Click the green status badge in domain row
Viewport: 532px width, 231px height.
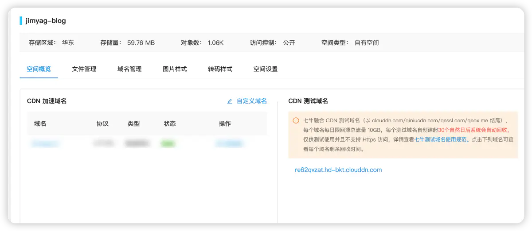168,143
